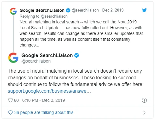This screenshot has height=120, width=155.
Task: Click the Twitter bird logo
Action: click(144, 10)
